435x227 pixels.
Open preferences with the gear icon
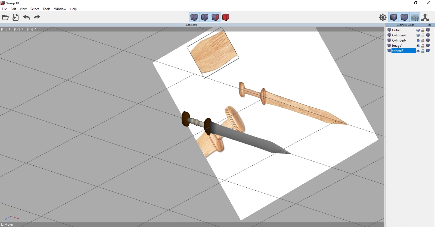[x=383, y=18]
